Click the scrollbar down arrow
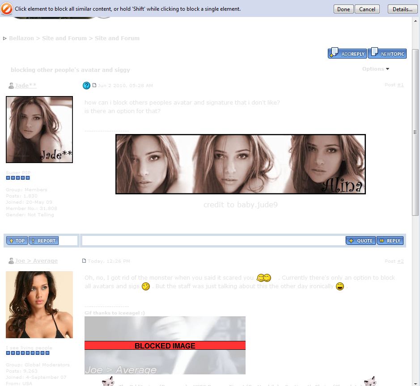The image size is (420, 386). coord(416,383)
